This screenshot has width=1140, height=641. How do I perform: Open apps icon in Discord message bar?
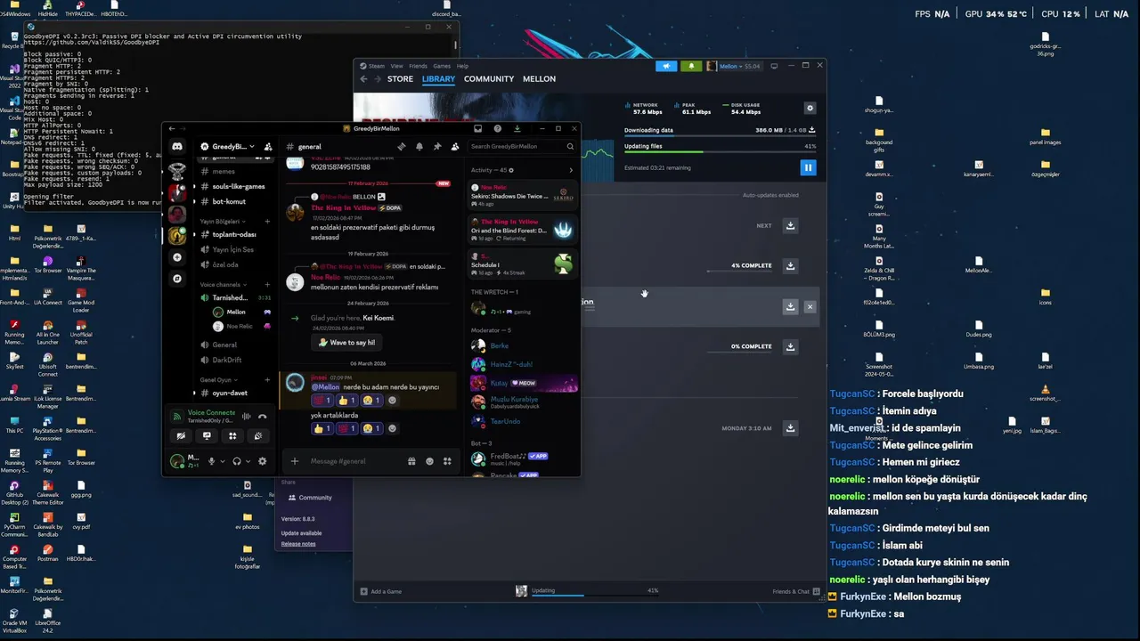point(447,461)
